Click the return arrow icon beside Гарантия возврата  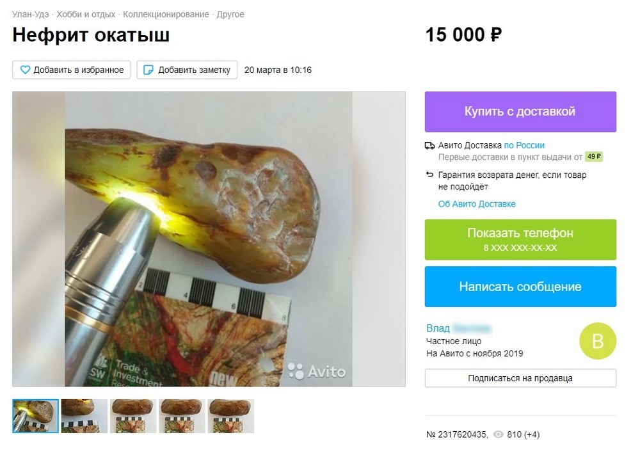pos(429,175)
